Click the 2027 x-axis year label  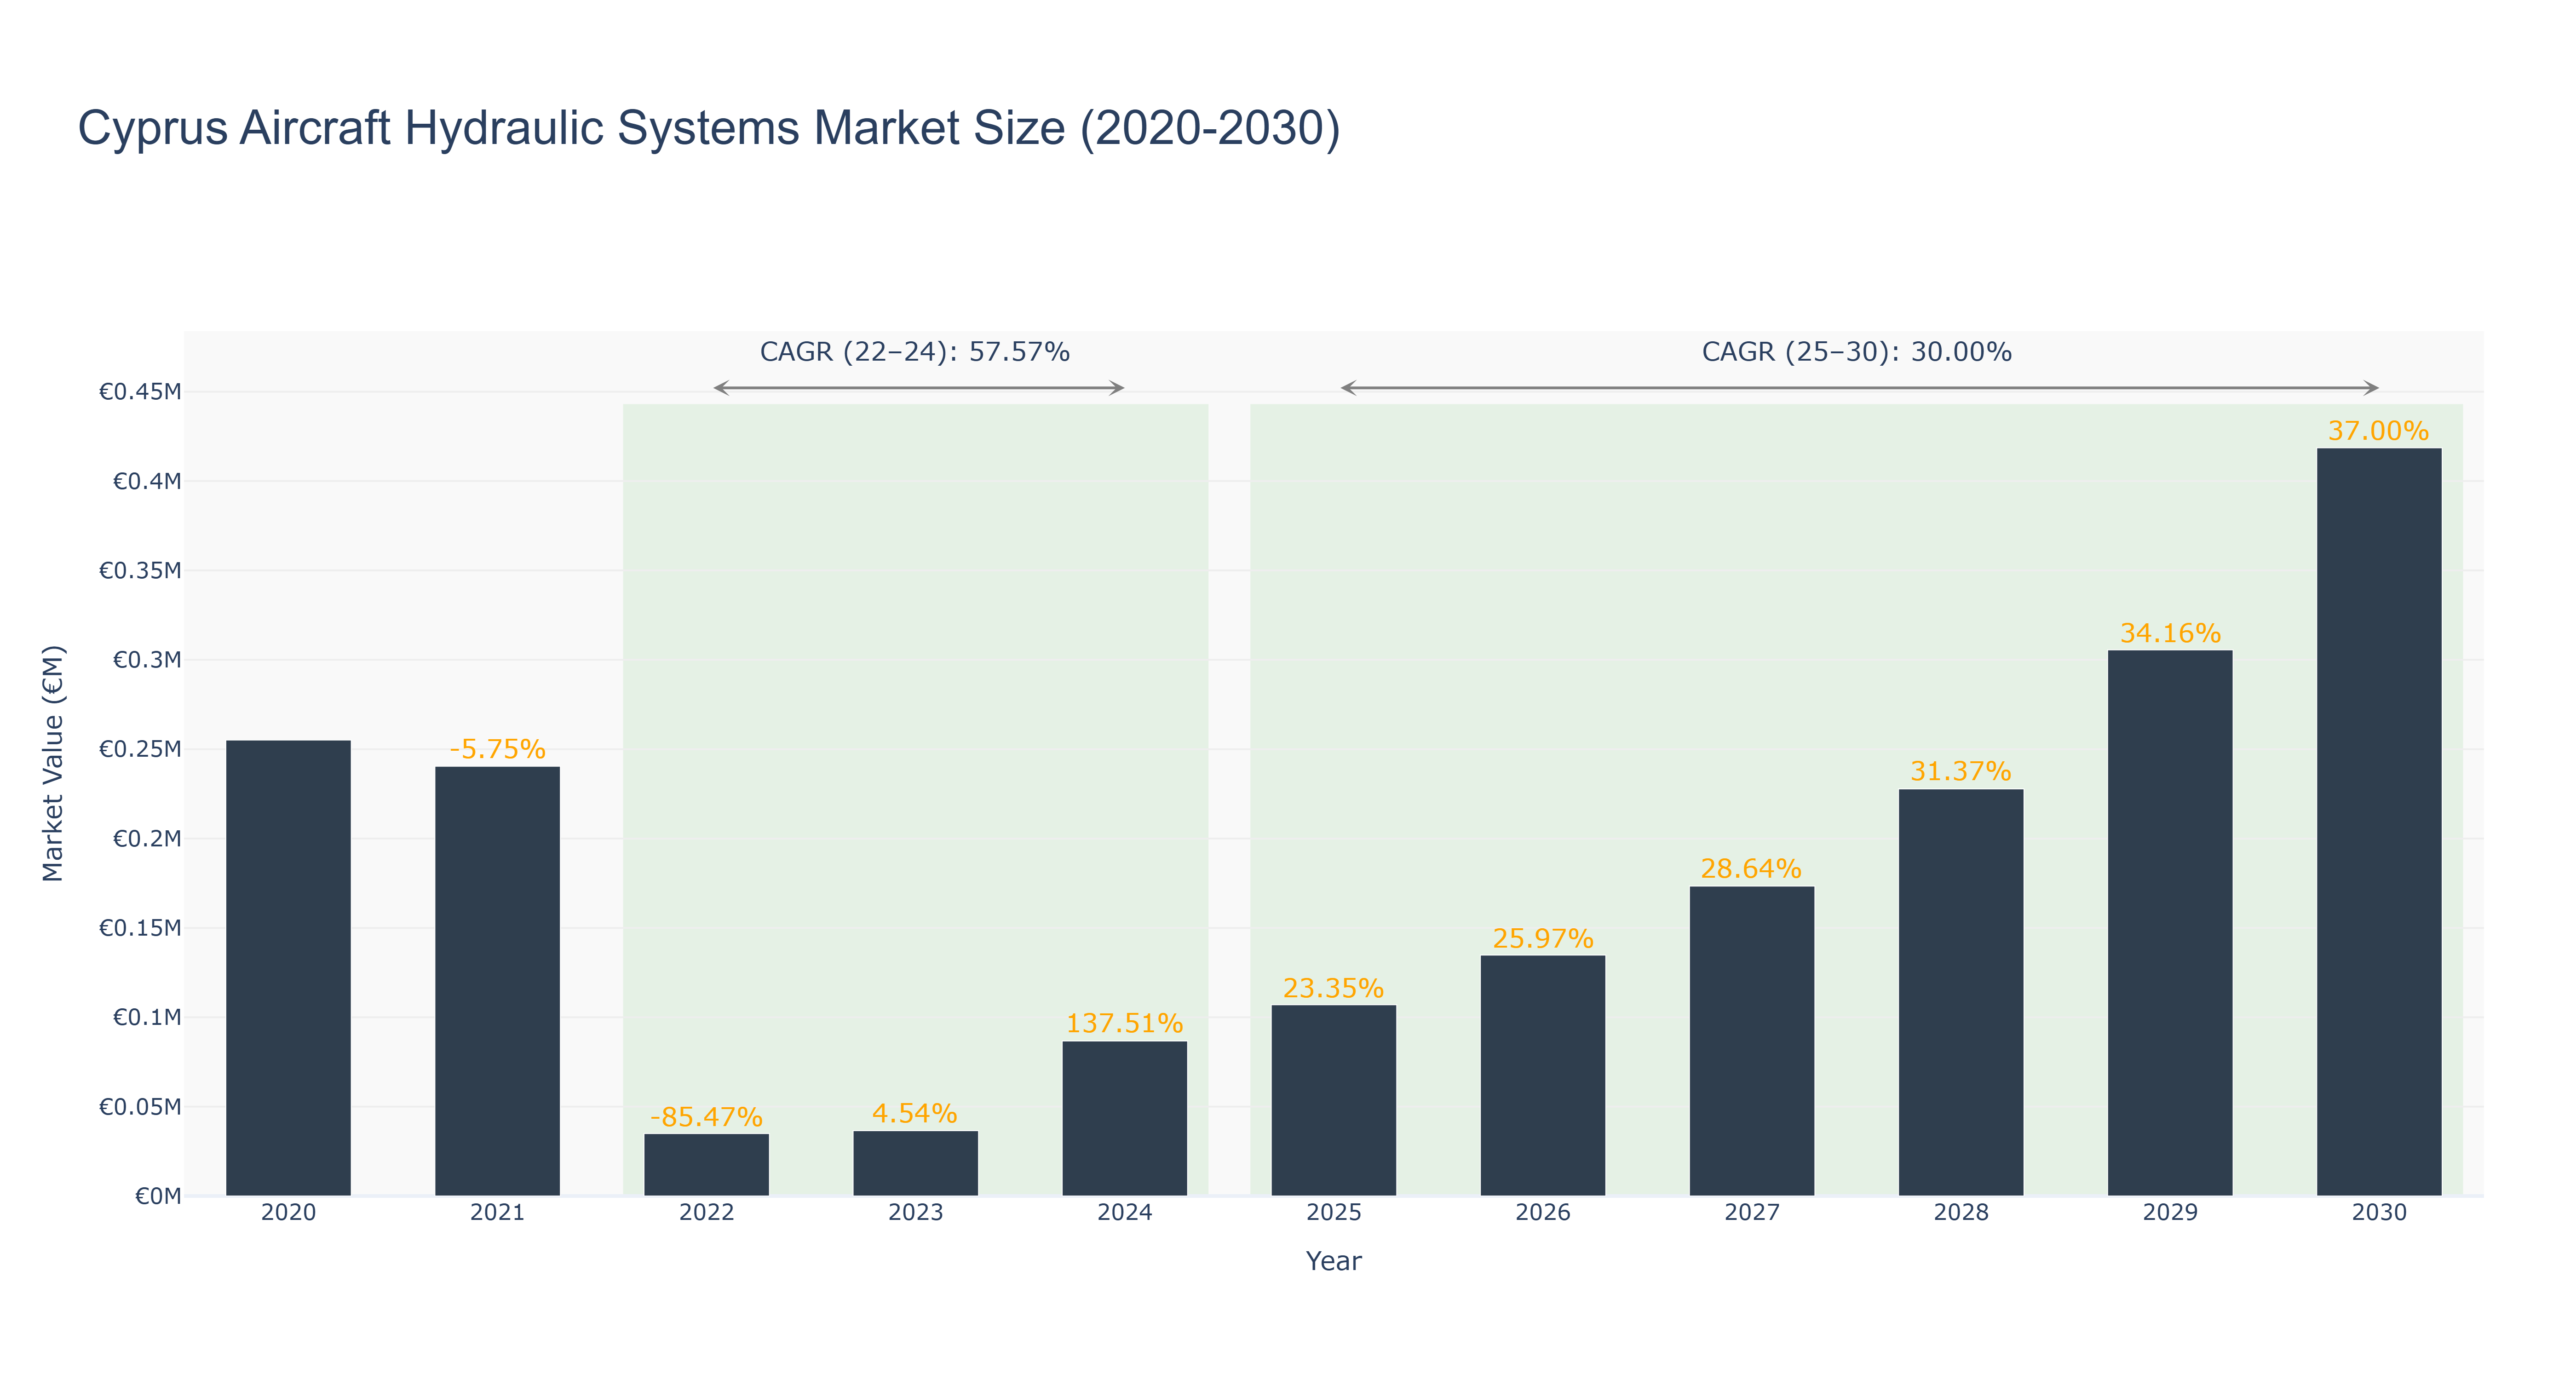pyautogui.click(x=1751, y=1212)
